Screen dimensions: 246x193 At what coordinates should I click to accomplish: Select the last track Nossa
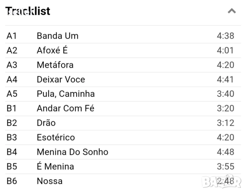50,181
